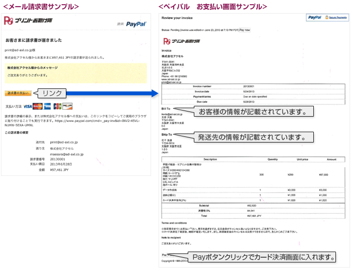Click the print@ad-axl.co.jp link under the invoice phone number
Screen dimensions: 351x269
point(171,82)
